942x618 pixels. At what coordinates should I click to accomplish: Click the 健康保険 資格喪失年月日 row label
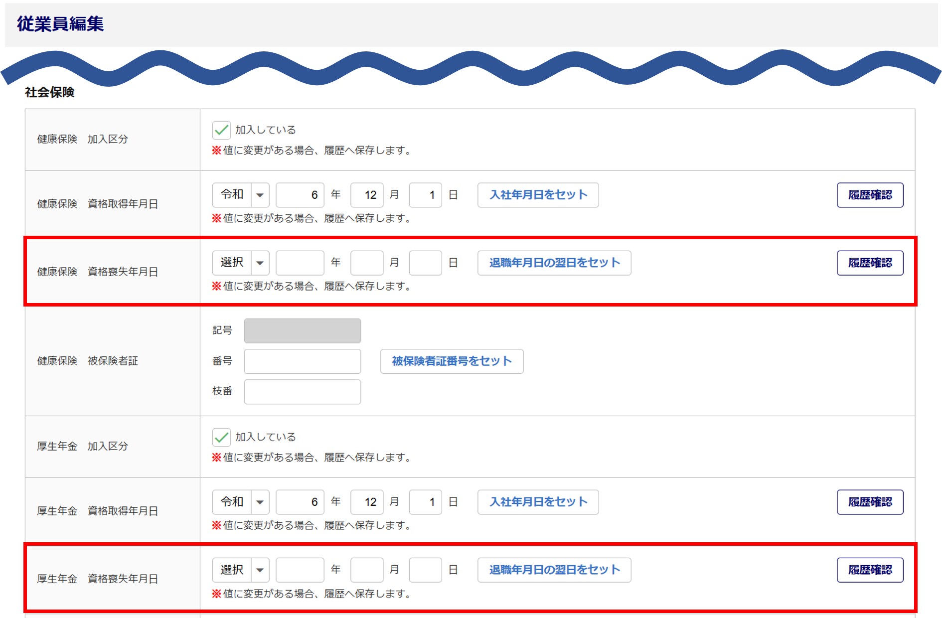98,272
